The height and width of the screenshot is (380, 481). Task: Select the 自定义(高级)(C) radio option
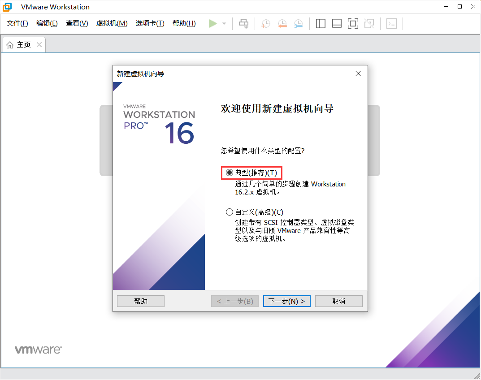(254, 212)
